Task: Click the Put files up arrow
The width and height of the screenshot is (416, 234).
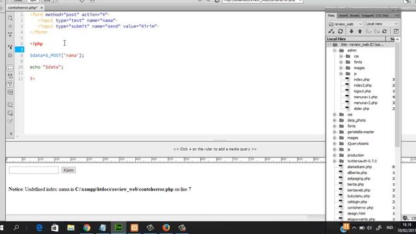Action: (359, 31)
